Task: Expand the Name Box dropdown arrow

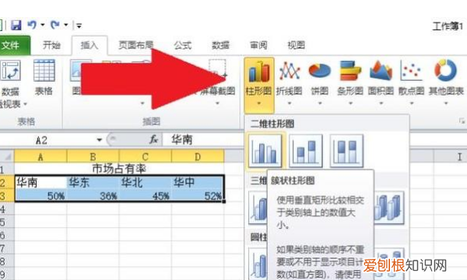Action: pos(99,139)
